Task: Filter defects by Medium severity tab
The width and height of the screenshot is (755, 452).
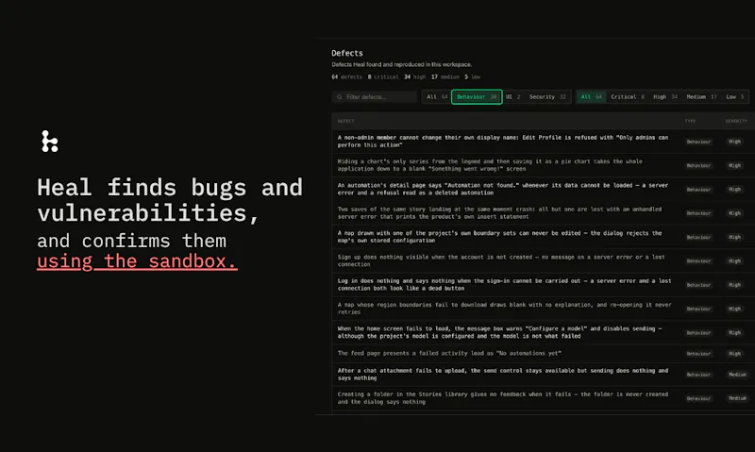Action: [701, 97]
